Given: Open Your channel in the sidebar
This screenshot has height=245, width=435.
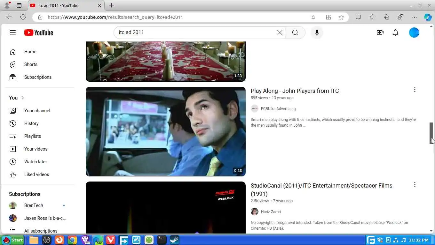Looking at the screenshot, I should click(40, 111).
